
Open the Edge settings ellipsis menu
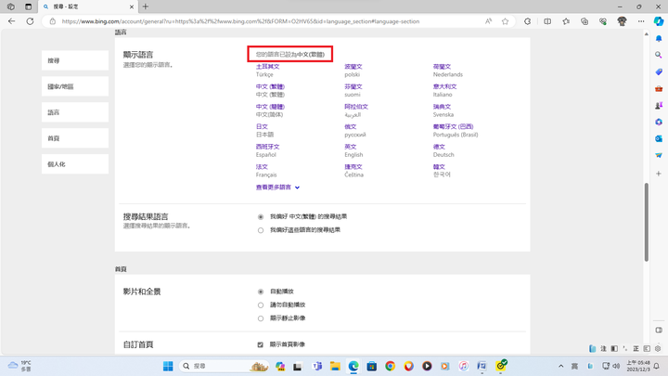point(641,21)
